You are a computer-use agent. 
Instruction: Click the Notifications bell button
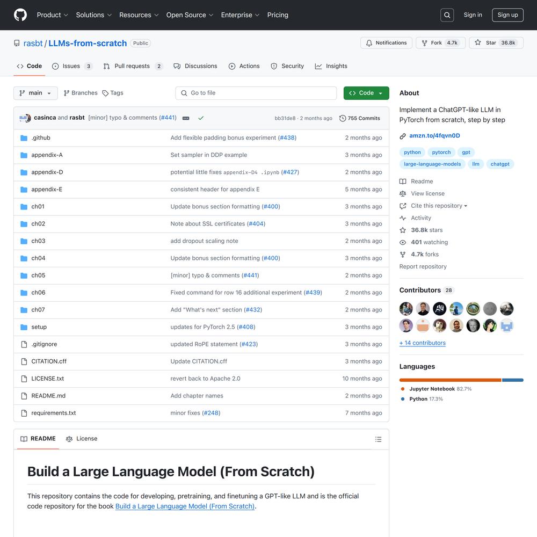386,43
